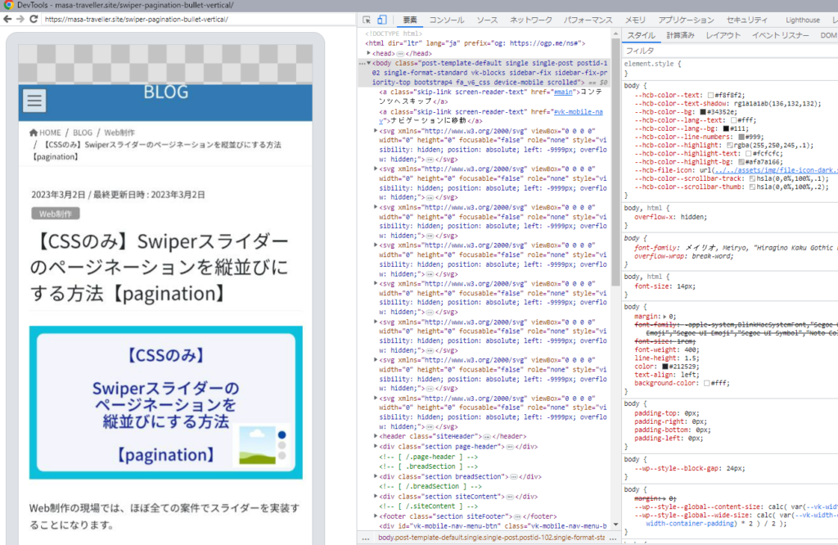Click the ellipsis right of DOM breadcrumb bar
Image resolution: width=838 pixels, height=545 pixels.
coord(613,538)
